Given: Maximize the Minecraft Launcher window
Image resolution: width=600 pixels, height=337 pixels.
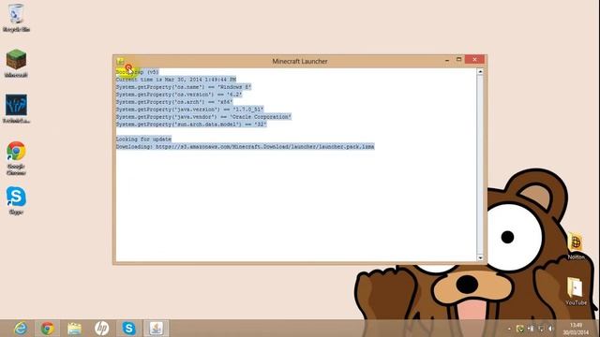Looking at the screenshot, I should pyautogui.click(x=458, y=60).
